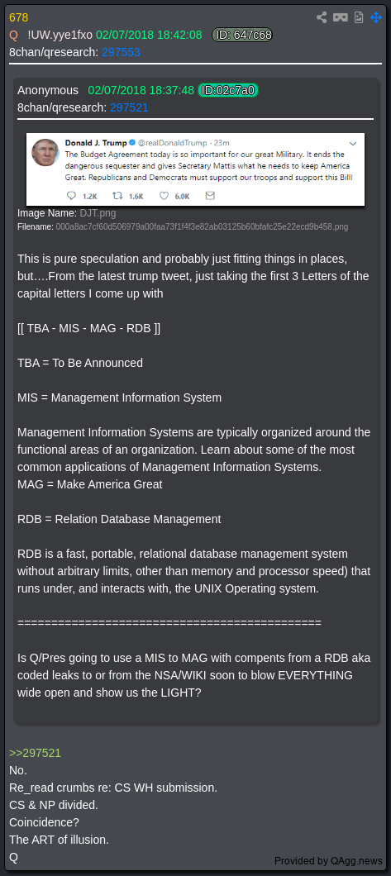Click the image file icon
Viewport: 391px width, 876px height.
click(359, 17)
